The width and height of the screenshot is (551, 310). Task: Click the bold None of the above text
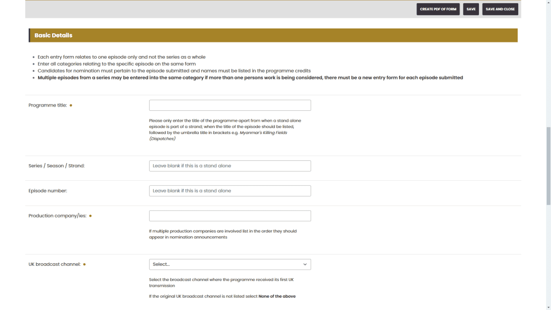point(277,296)
